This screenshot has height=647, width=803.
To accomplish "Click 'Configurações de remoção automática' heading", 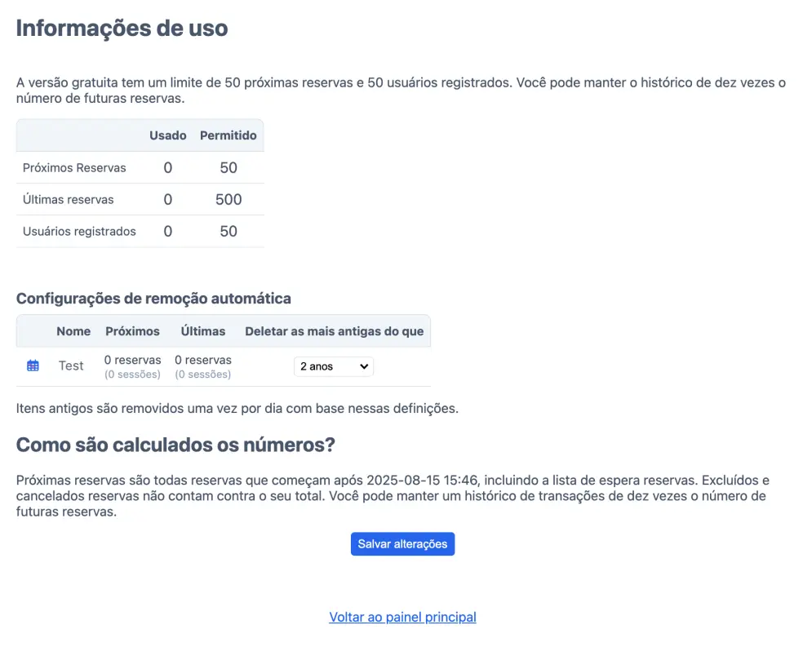I will click(x=153, y=299).
